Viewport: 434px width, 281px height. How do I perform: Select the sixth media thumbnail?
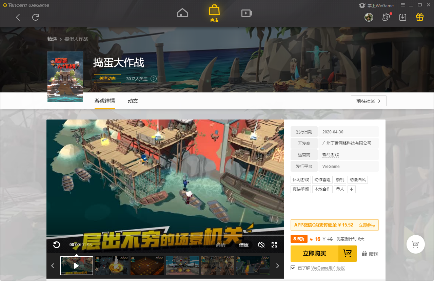click(x=253, y=266)
